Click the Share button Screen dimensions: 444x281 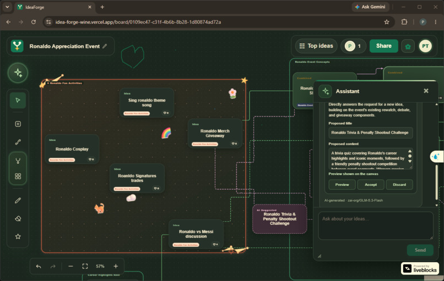point(384,46)
